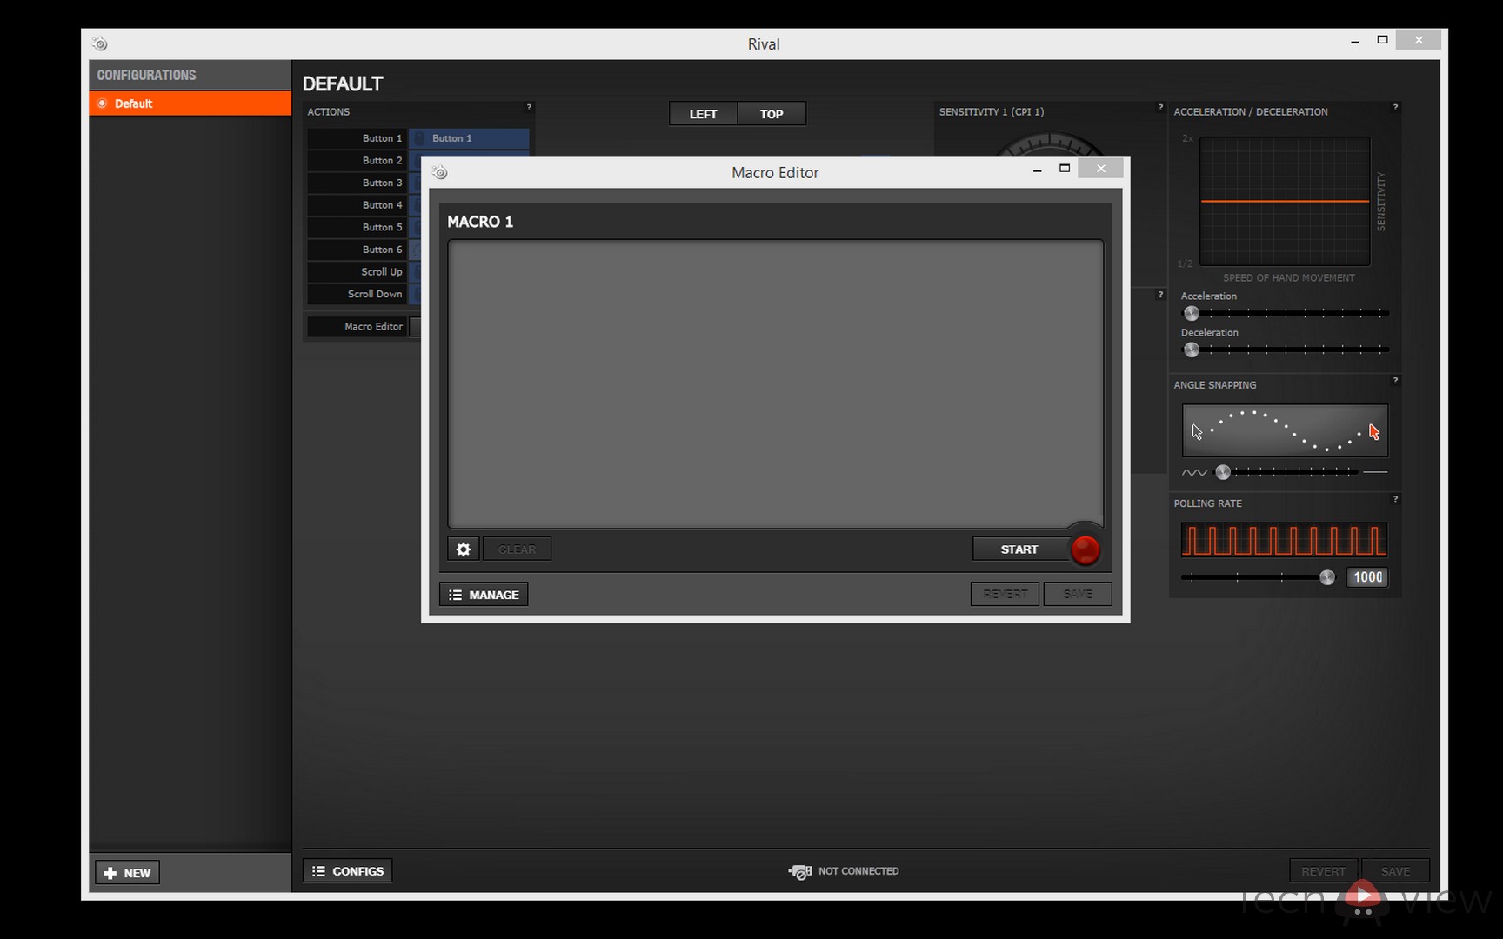The height and width of the screenshot is (939, 1503).
Task: Save settings in main Rival window
Action: (x=1395, y=871)
